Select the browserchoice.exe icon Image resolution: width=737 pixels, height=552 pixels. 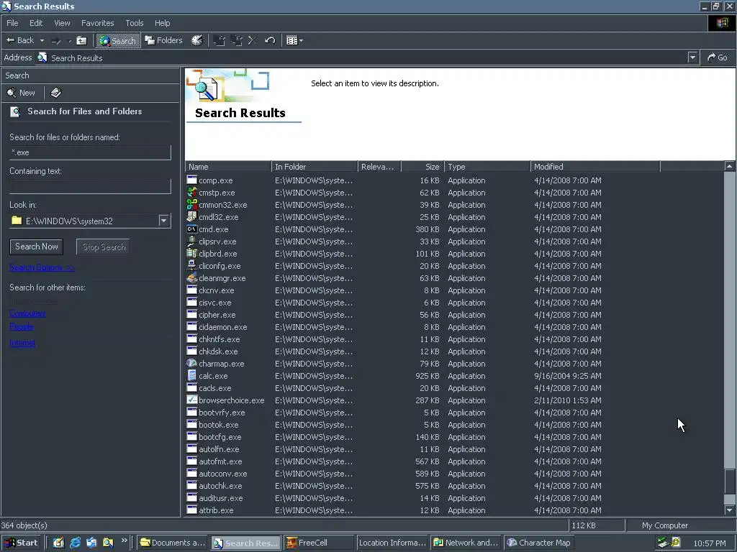click(191, 400)
